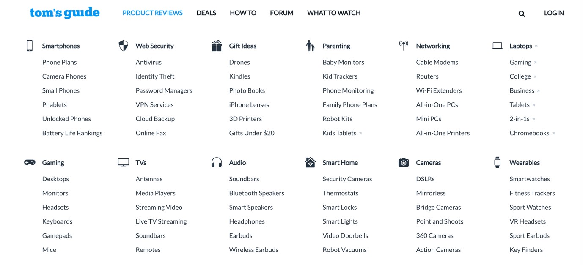Image resolution: width=583 pixels, height=265 pixels.
Task: Click the Gift Ideas gift box icon
Action: [217, 46]
